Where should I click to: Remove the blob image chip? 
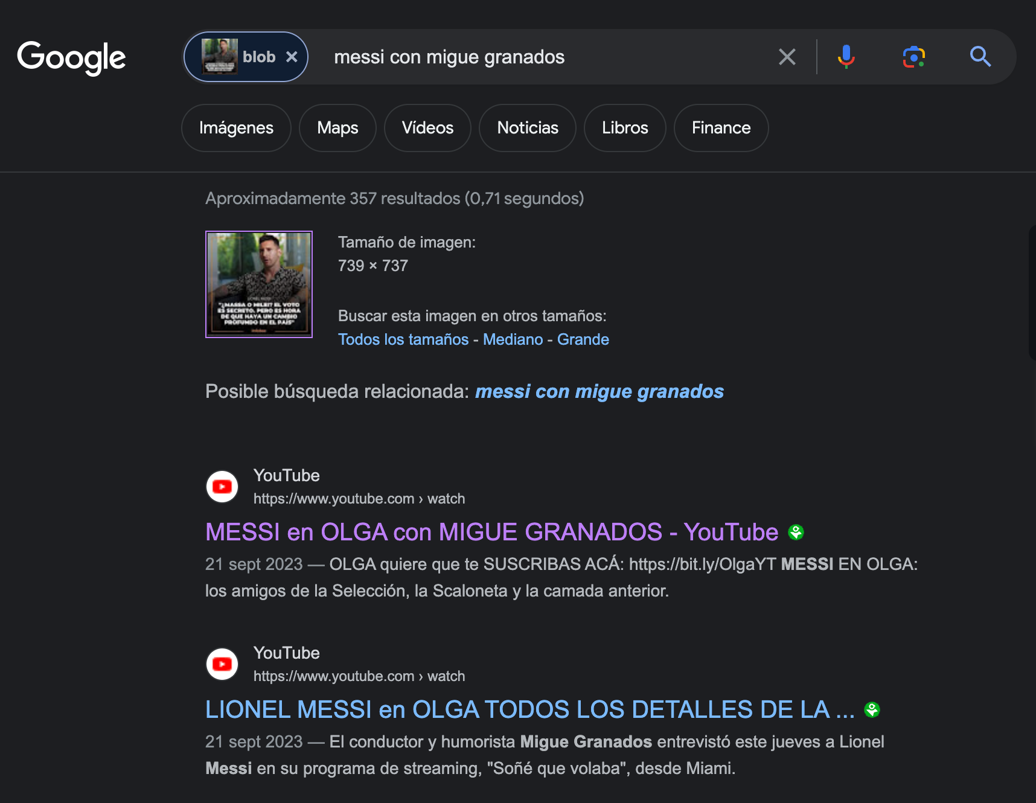click(x=292, y=57)
